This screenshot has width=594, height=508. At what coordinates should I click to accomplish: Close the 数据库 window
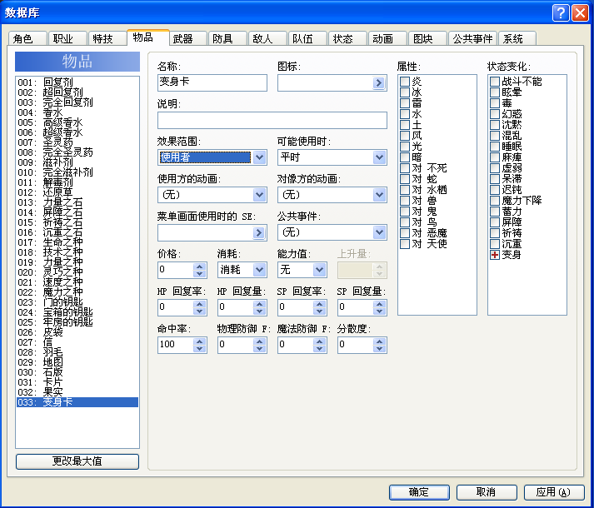click(581, 12)
